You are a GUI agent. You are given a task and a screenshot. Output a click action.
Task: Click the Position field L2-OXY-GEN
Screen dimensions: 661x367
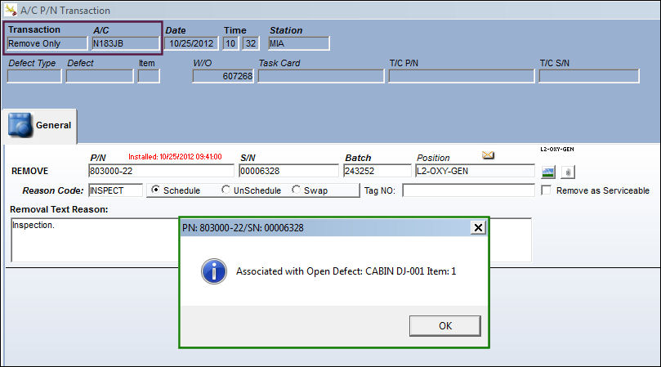point(475,171)
